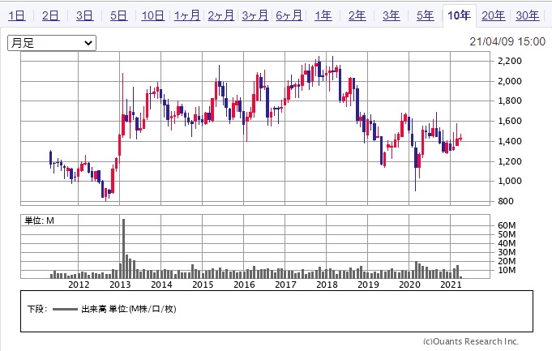Click the active 10年 tab
The height and width of the screenshot is (351, 552).
pyautogui.click(x=459, y=15)
